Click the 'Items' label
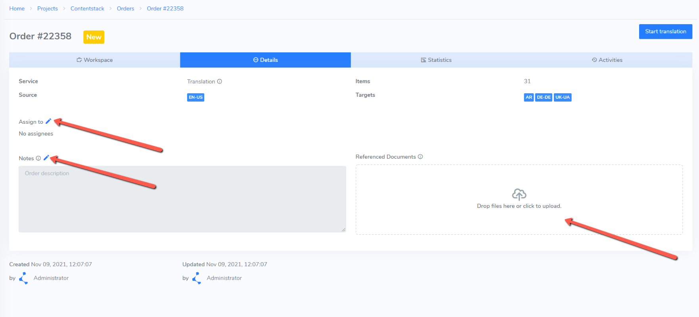Screen dimensions: 699x317 [363, 81]
